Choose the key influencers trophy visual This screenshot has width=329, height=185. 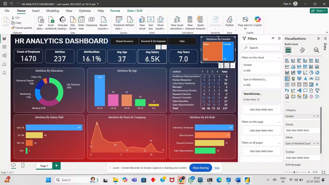pos(317,90)
